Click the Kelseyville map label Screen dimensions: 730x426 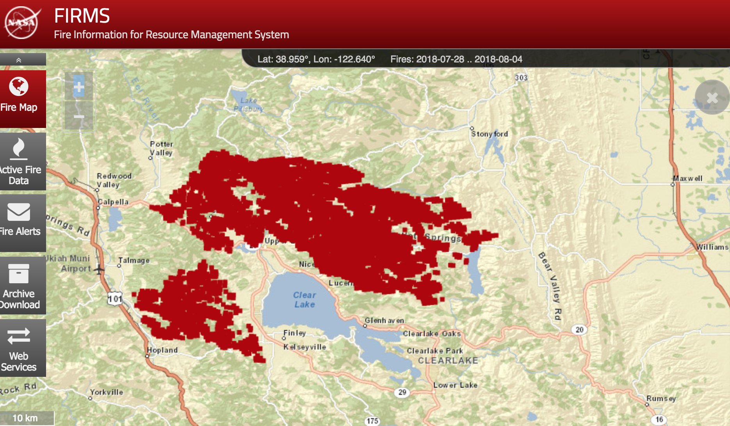coord(304,347)
